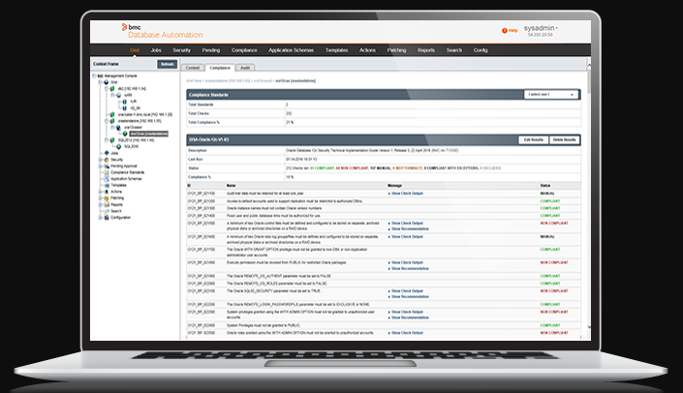The image size is (683, 393).
Task: Click the Pending Approval tree icon
Action: 107,166
